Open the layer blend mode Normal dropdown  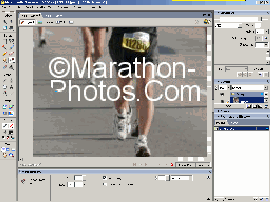coord(266,88)
